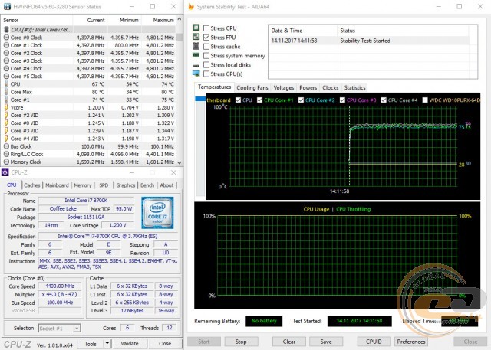The width and height of the screenshot is (491, 350).
Task: Enable the Stress local disks checkbox
Action: pos(206,64)
